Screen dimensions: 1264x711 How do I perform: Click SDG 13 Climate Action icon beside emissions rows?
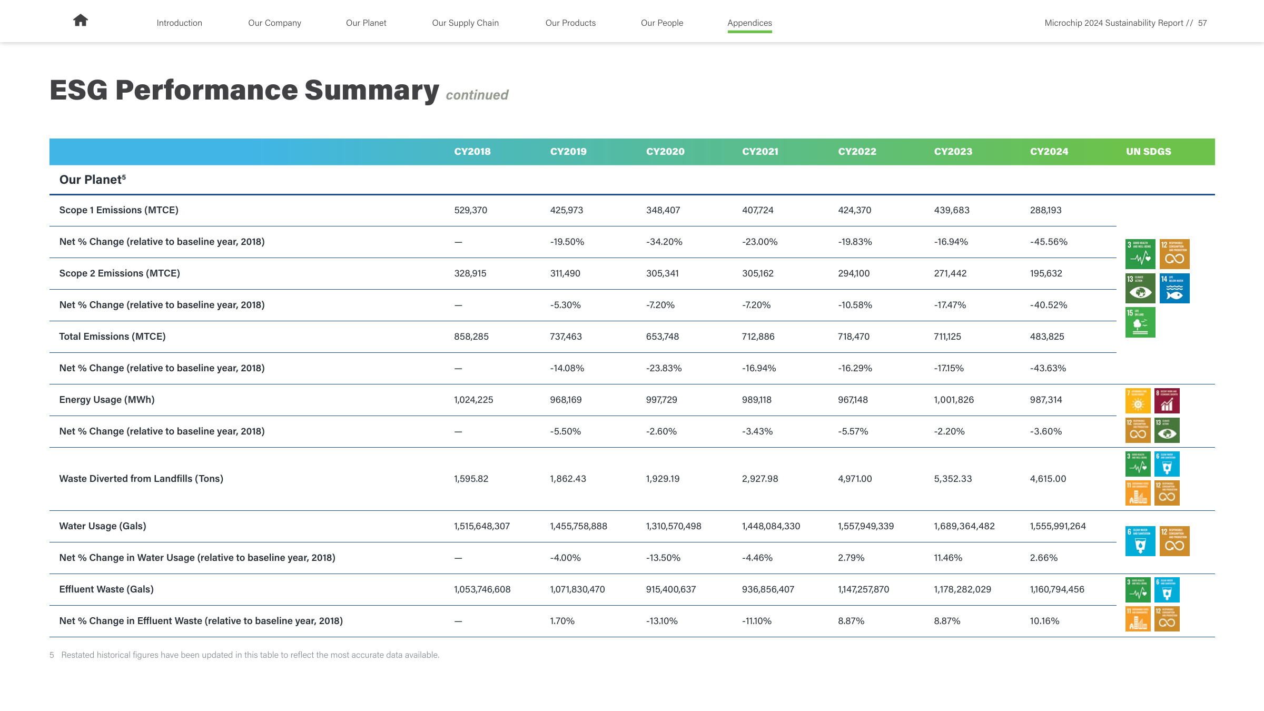pyautogui.click(x=1140, y=288)
